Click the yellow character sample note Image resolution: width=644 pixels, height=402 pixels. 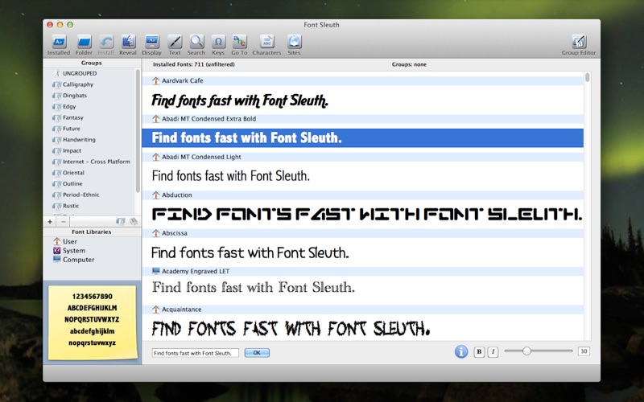(x=93, y=323)
